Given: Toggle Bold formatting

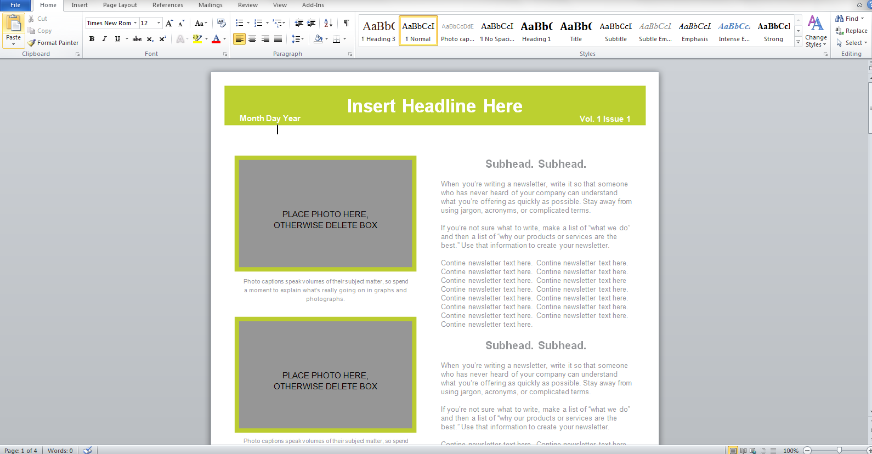Looking at the screenshot, I should tap(92, 39).
